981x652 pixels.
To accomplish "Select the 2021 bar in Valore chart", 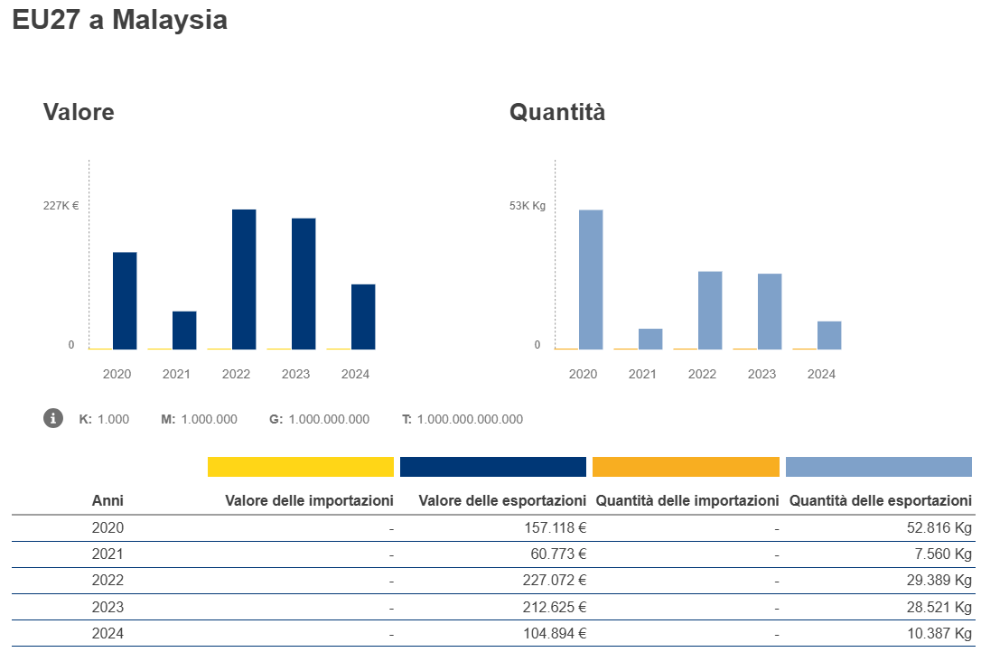I will coord(184,330).
